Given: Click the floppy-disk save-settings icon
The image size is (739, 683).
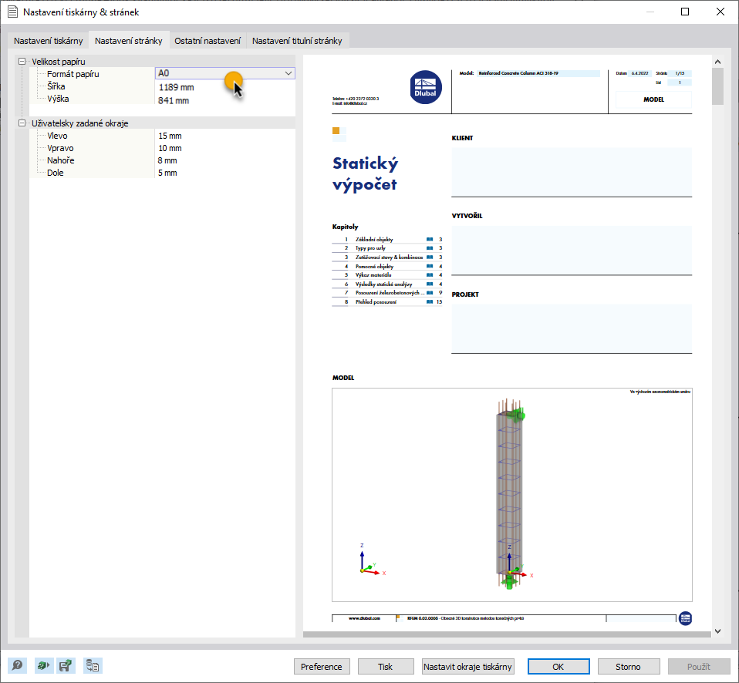Looking at the screenshot, I should 66,665.
